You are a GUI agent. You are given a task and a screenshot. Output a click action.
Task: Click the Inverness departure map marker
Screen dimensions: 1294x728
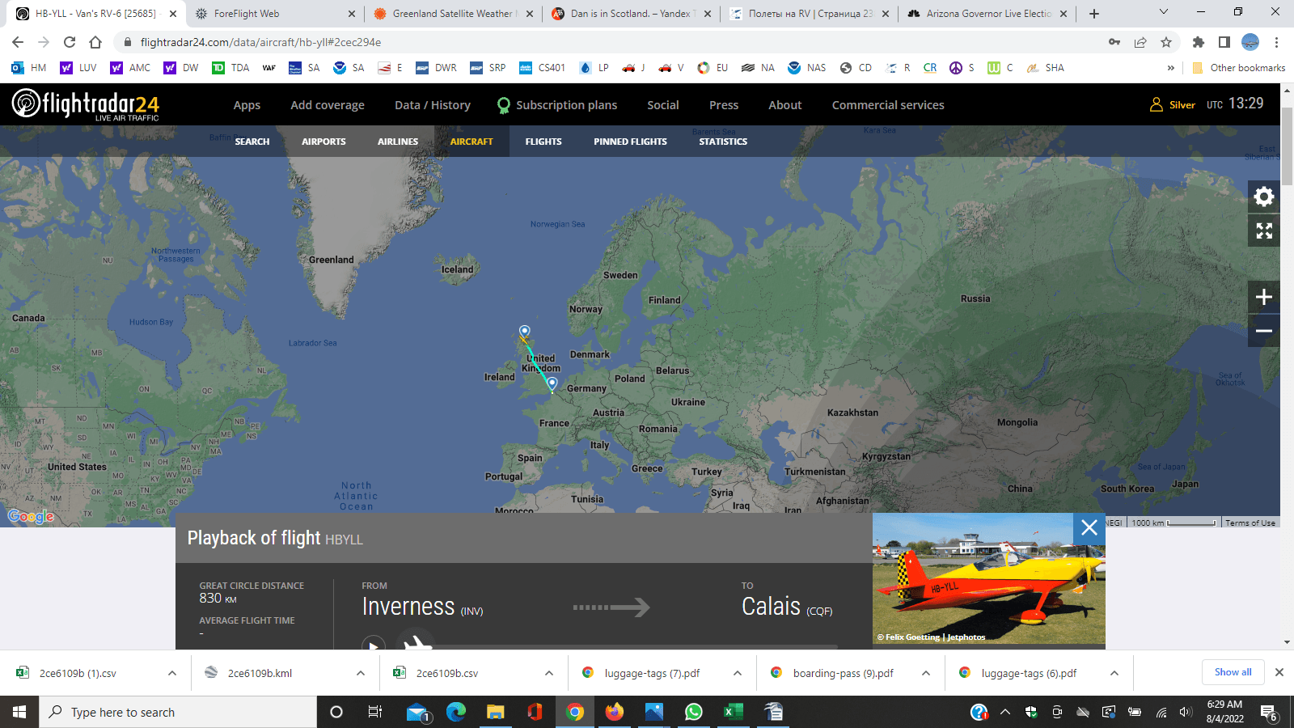coord(525,331)
